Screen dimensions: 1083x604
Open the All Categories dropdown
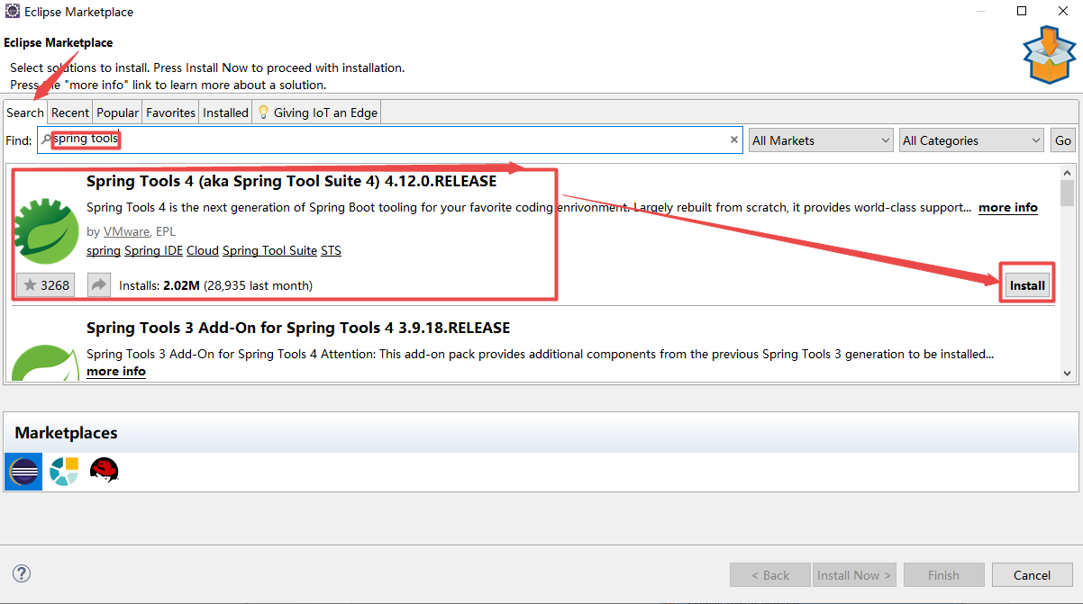(x=971, y=140)
